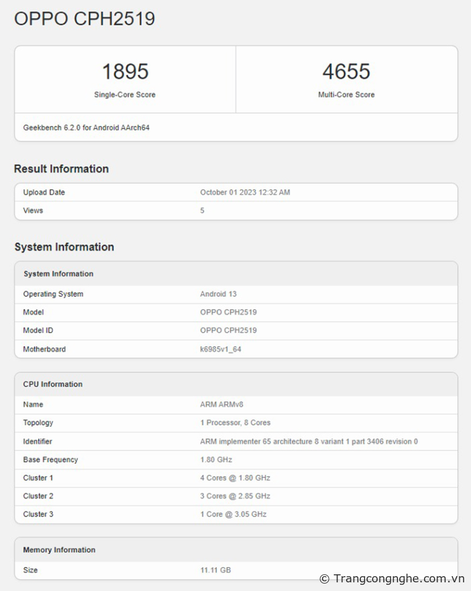Click the Android 13 operating system value
Image resolution: width=471 pixels, height=591 pixels.
point(218,294)
